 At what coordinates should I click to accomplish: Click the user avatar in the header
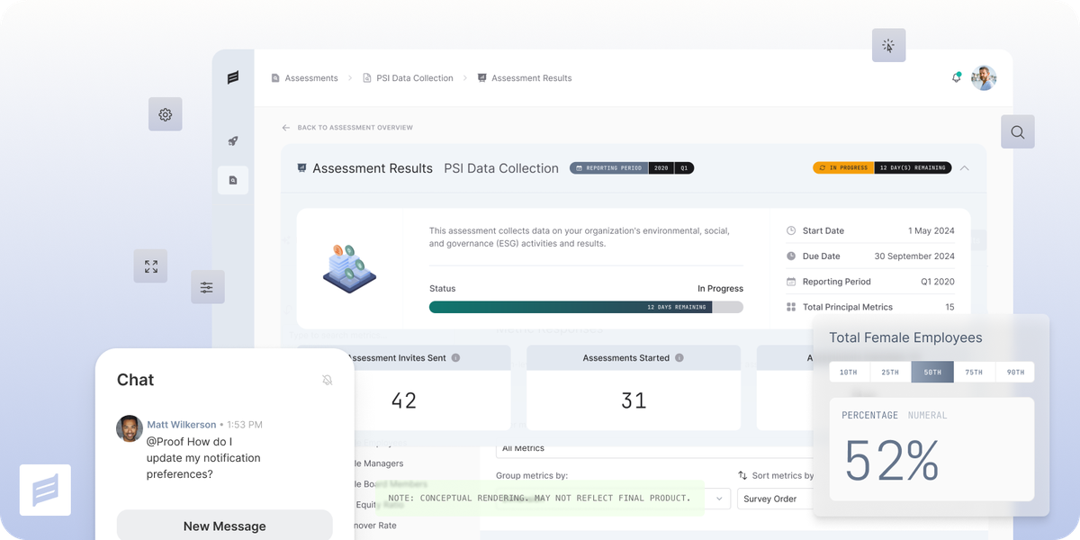point(984,77)
